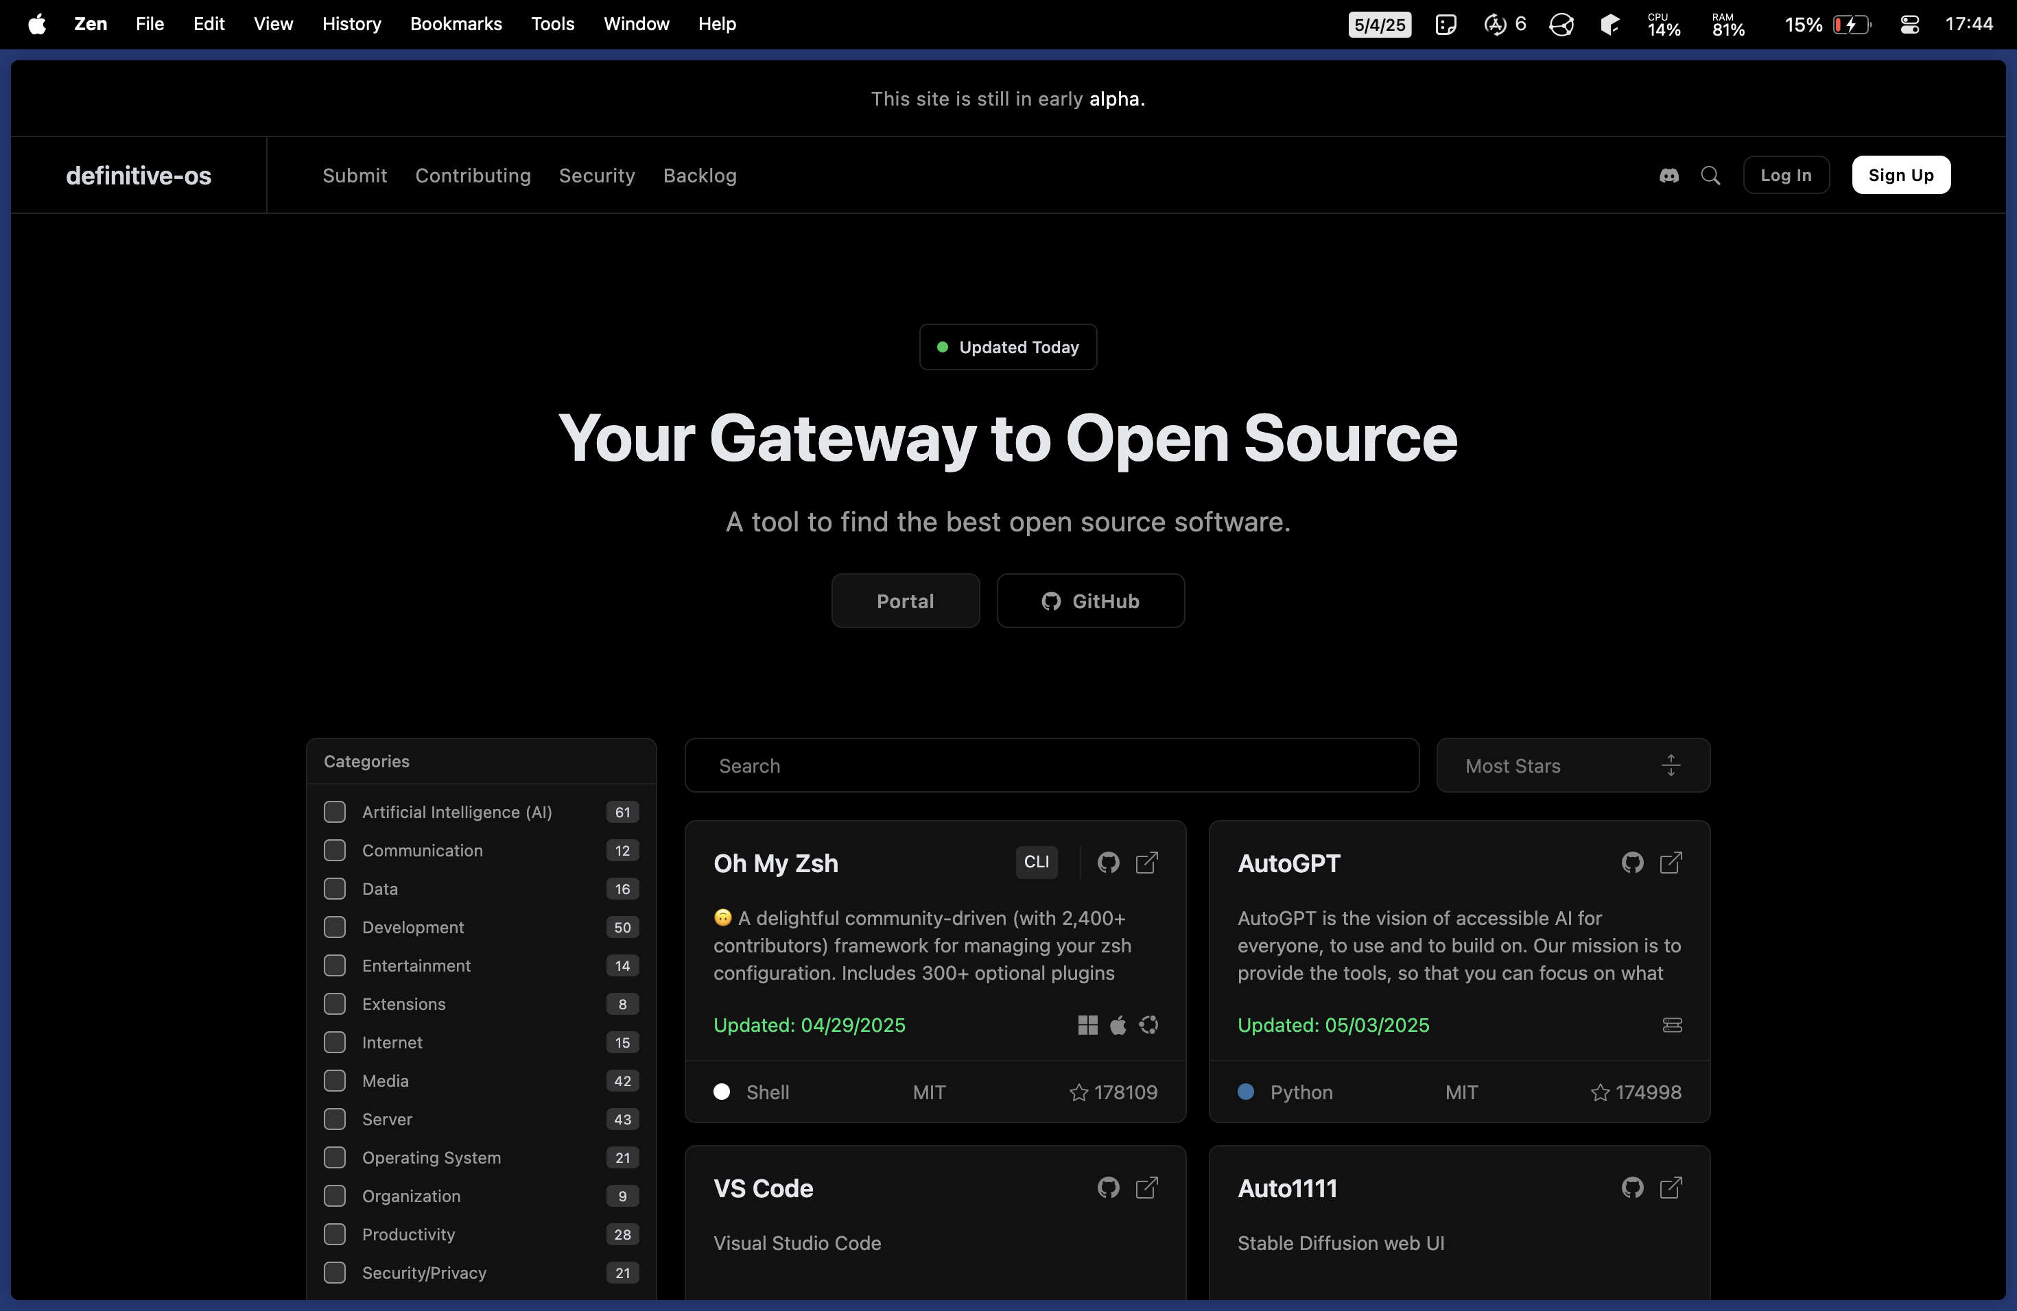Open VS Code external link icon
The image size is (2017, 1311).
1146,1188
